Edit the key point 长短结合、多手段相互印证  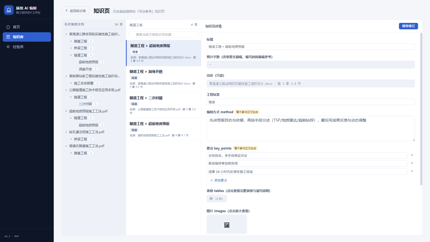coord(307,155)
